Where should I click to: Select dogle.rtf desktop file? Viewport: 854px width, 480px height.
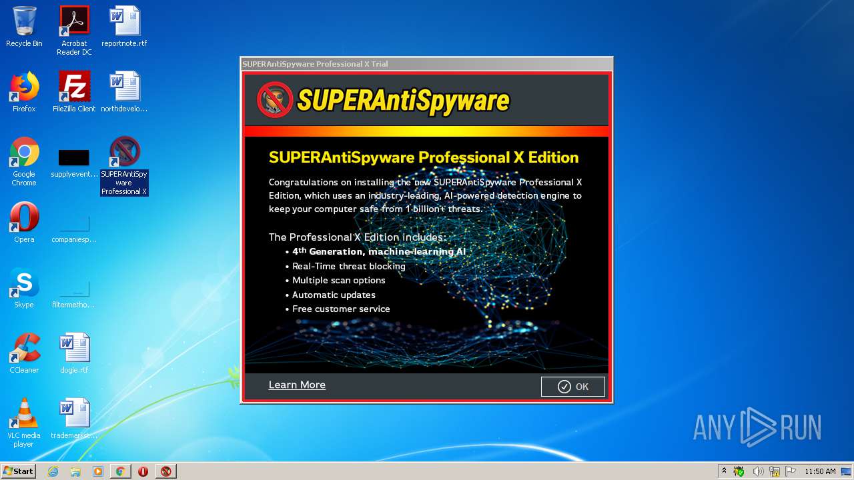tap(74, 353)
